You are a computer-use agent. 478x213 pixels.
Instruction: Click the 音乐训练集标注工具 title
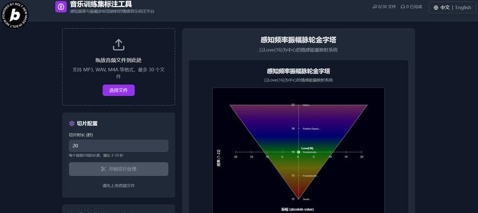[x=101, y=4]
